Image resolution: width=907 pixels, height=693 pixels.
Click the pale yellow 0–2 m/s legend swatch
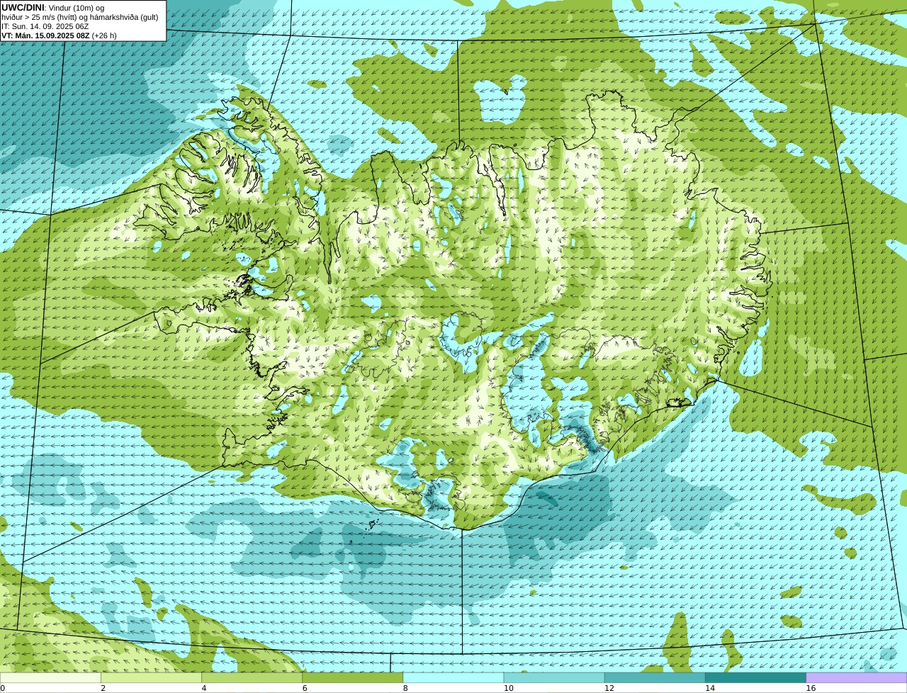click(x=50, y=677)
